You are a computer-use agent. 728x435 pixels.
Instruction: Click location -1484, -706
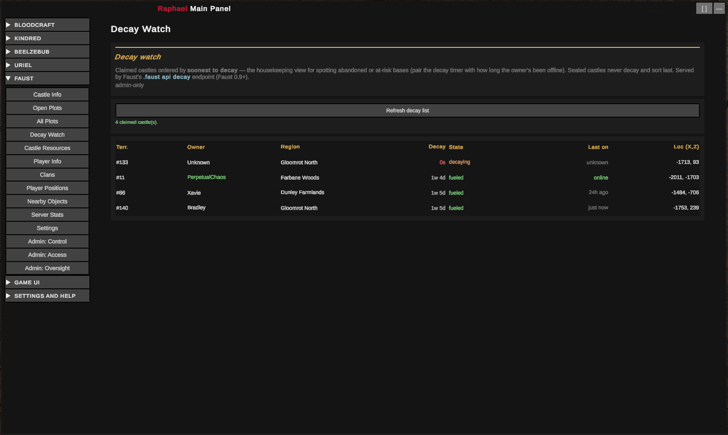coord(685,192)
